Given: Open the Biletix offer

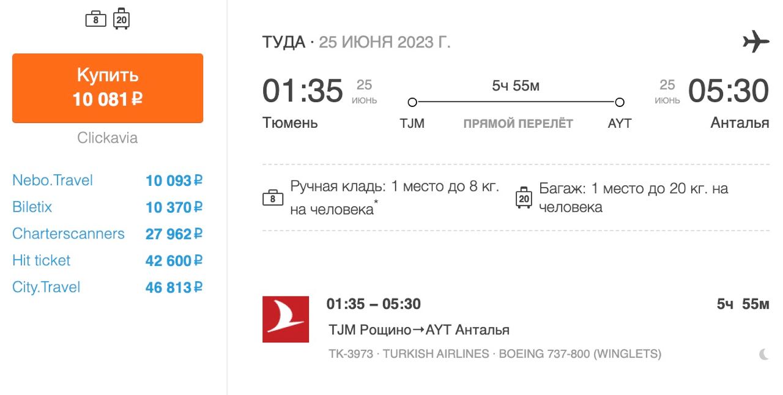Looking at the screenshot, I should (32, 207).
